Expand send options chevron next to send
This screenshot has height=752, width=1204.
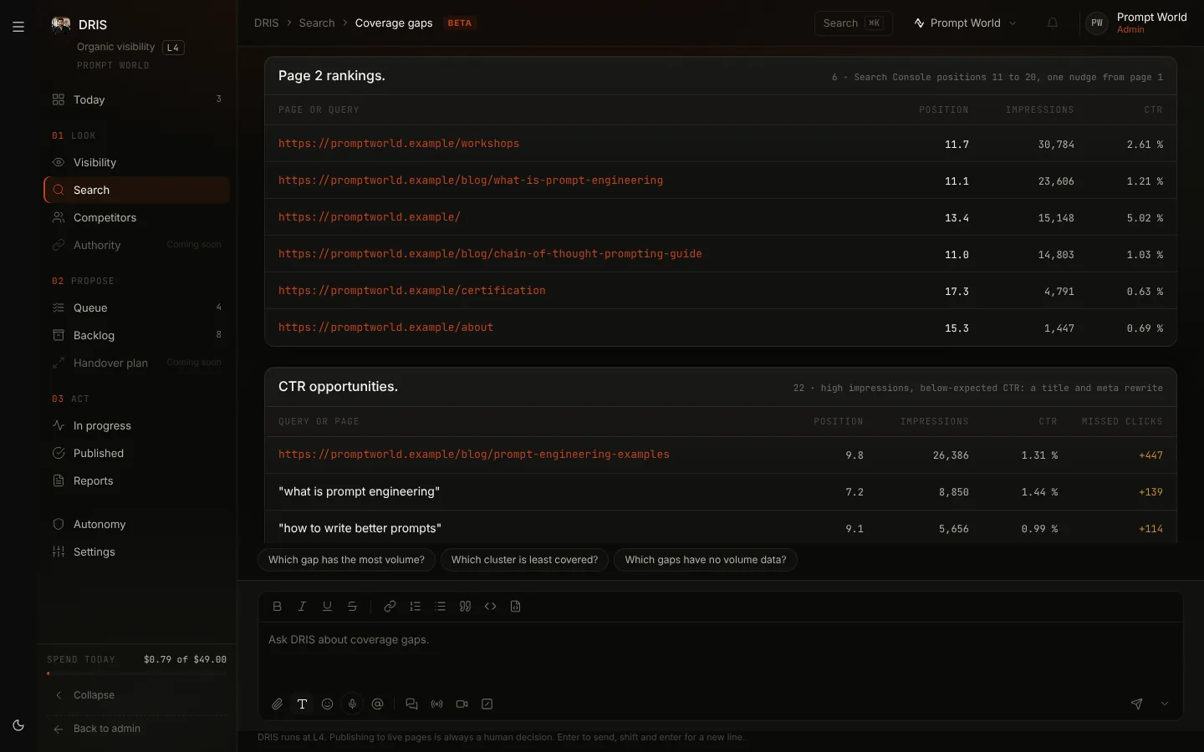[1165, 704]
